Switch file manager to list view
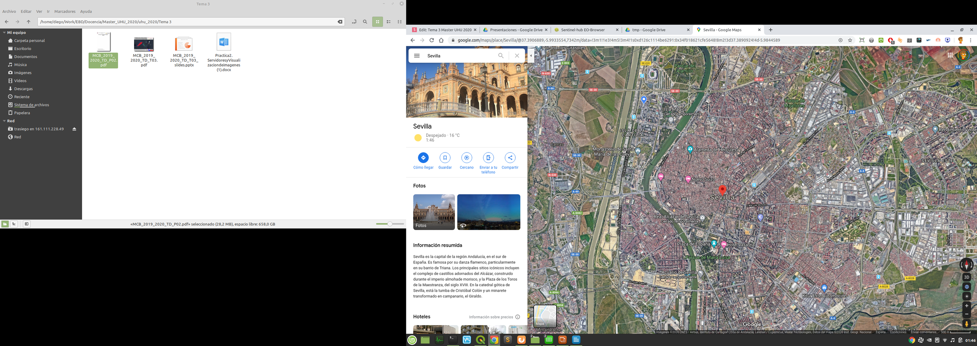Screen dimensions: 977x346 pyautogui.click(x=388, y=22)
